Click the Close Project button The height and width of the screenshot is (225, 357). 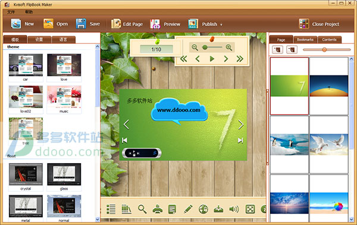click(319, 24)
